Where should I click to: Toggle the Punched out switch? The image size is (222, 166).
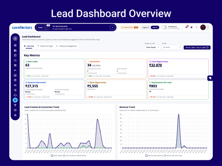[164, 27]
